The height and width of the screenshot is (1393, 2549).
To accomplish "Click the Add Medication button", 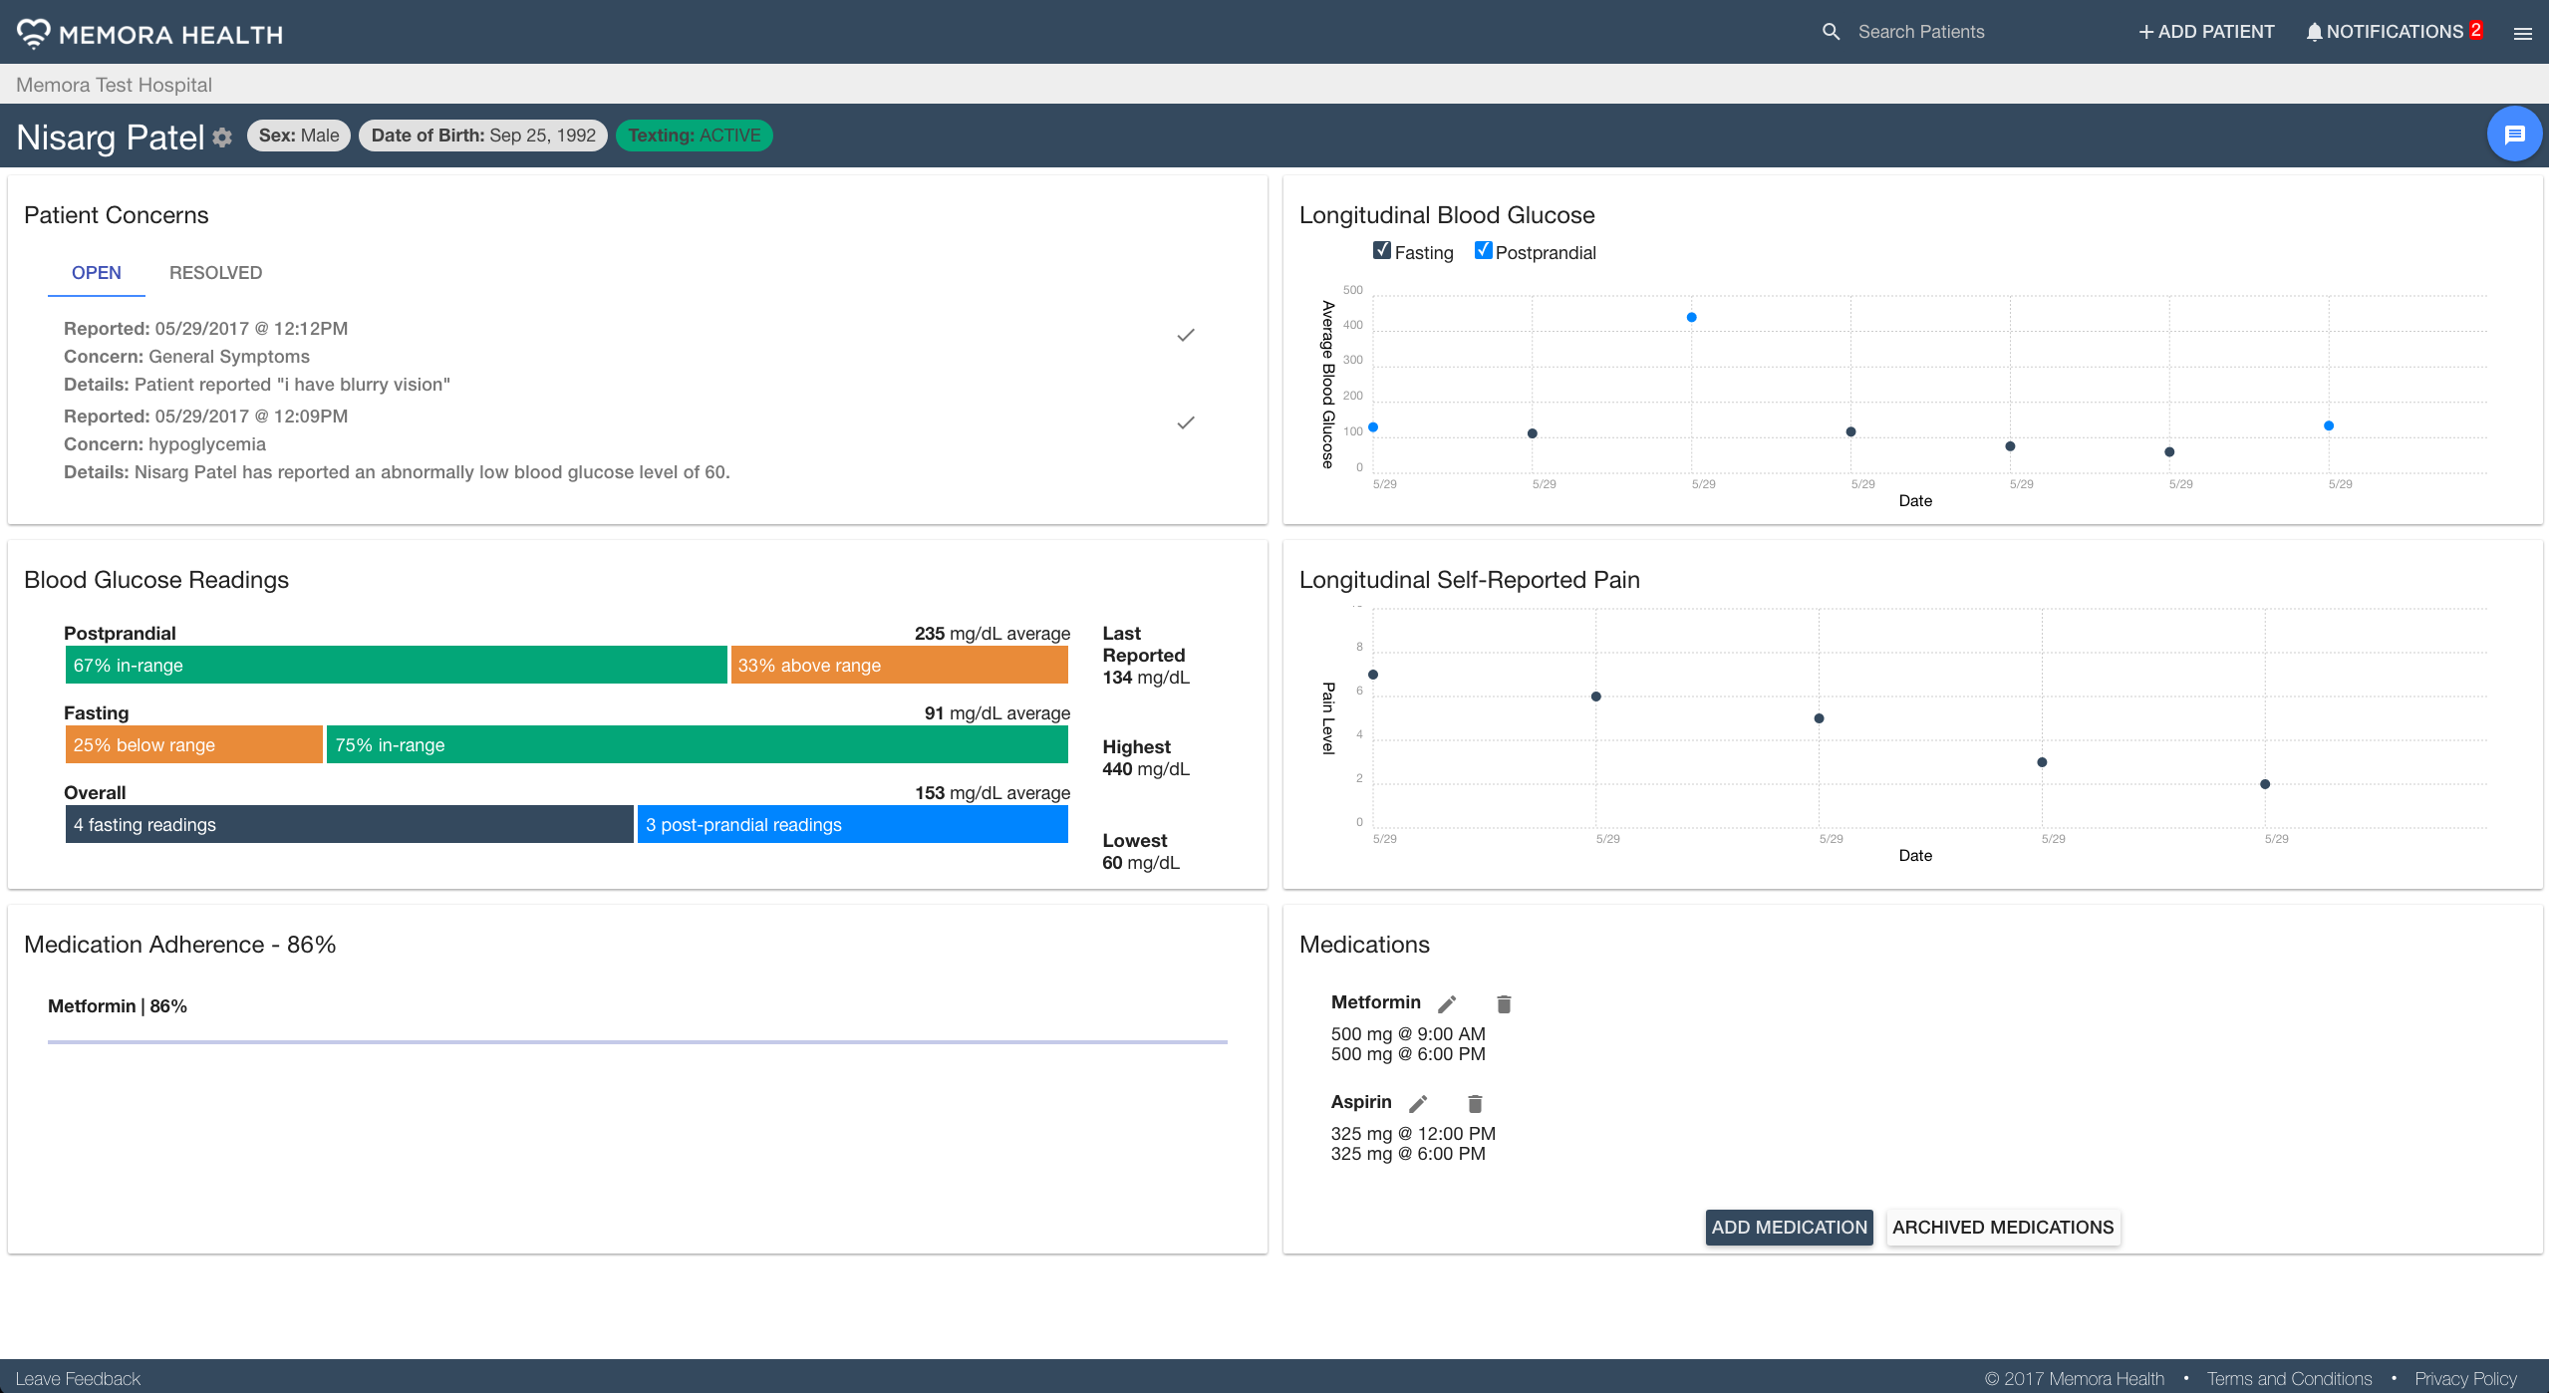I will (1789, 1228).
